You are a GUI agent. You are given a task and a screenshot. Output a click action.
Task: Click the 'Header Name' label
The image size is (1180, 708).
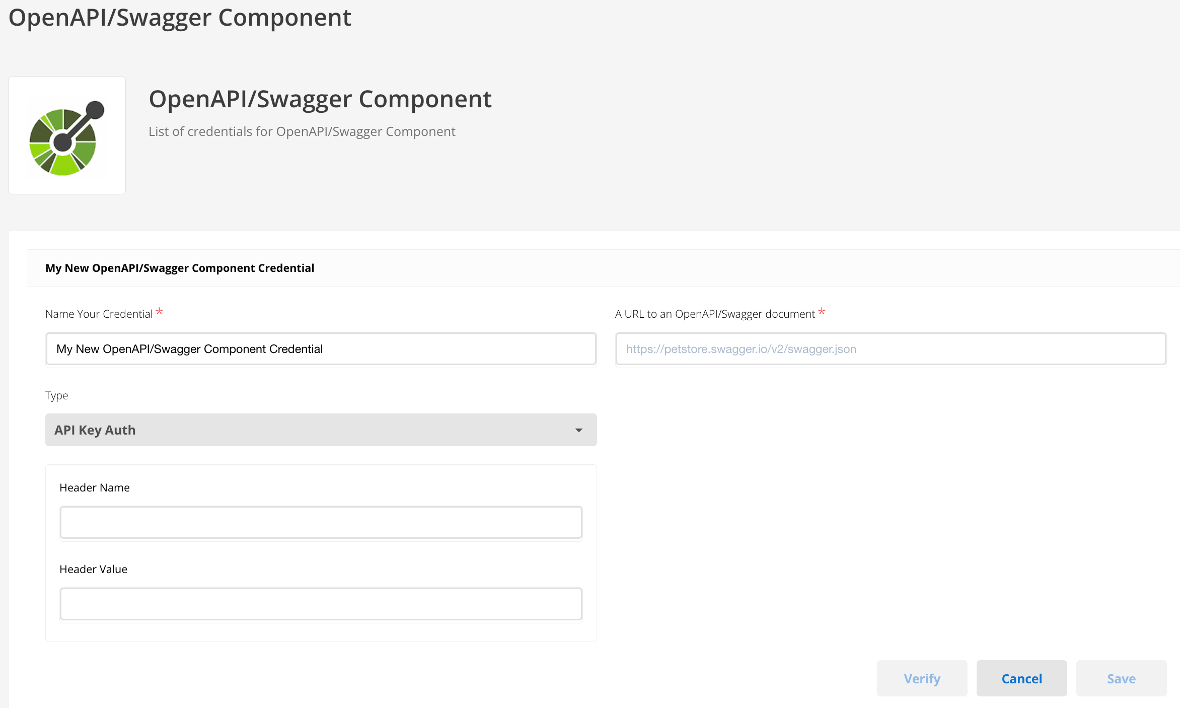(95, 487)
